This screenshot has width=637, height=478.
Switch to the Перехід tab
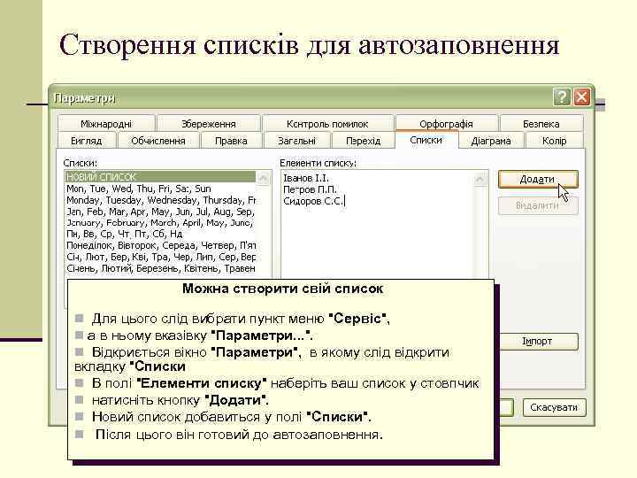point(364,141)
